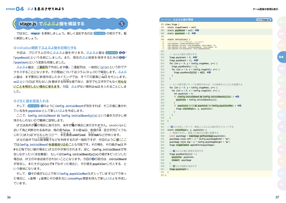Select the active chapter 04 side tab
The height and width of the screenshot is (203, 286).
pos(281,57)
